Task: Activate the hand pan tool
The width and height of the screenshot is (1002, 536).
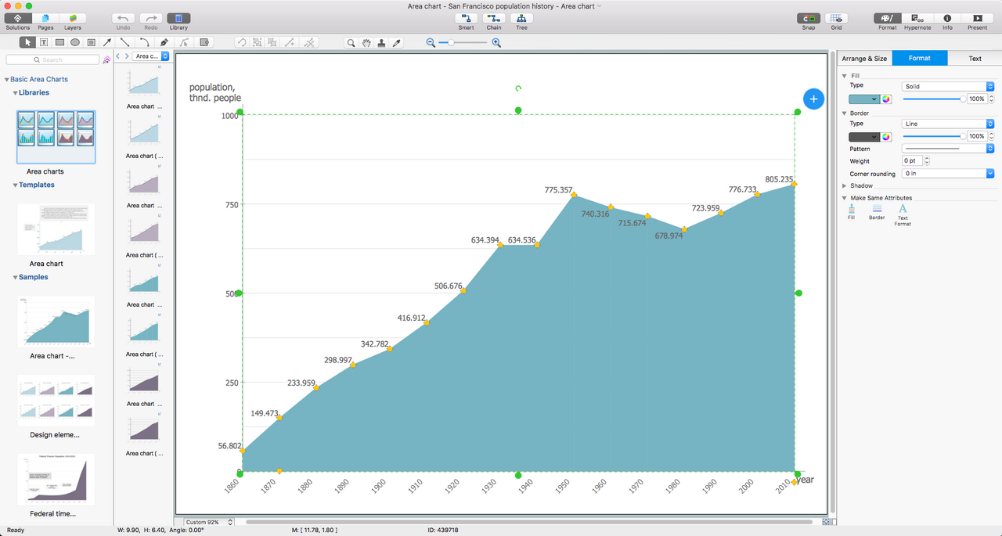Action: (366, 43)
